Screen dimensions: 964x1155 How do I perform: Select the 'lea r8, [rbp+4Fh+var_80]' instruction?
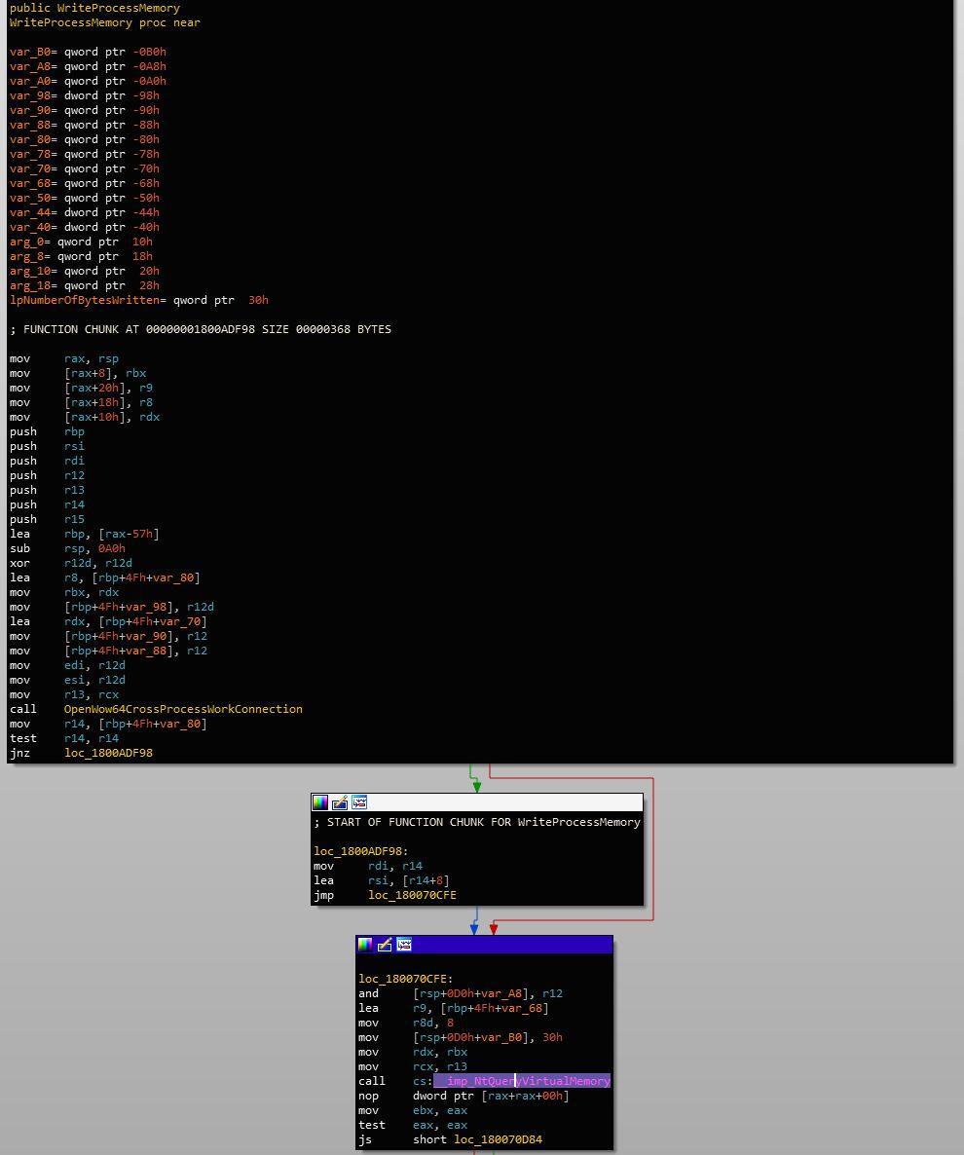coord(104,577)
